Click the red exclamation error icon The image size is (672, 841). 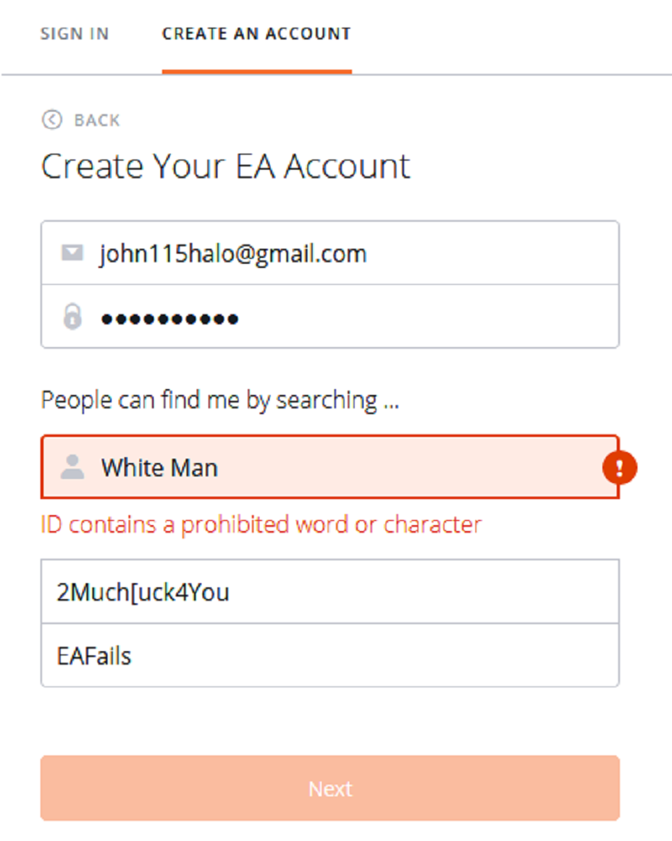tap(619, 468)
